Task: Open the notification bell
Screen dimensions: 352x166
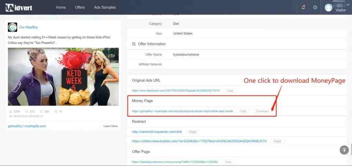Action: pyautogui.click(x=303, y=7)
